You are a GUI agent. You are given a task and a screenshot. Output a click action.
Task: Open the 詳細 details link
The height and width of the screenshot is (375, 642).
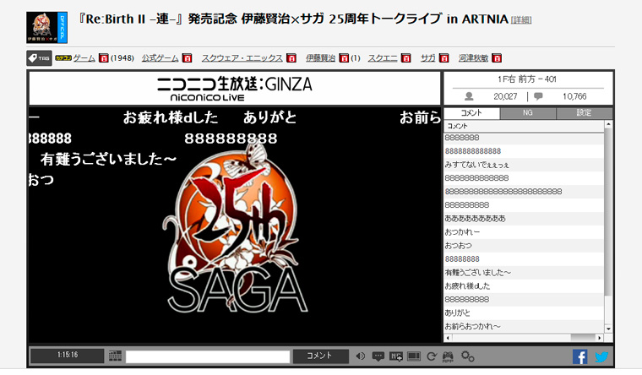[x=521, y=20]
